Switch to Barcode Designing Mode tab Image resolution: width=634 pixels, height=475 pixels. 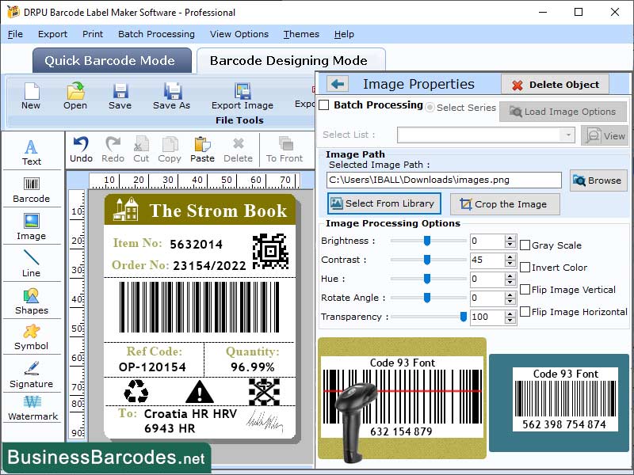tap(290, 61)
